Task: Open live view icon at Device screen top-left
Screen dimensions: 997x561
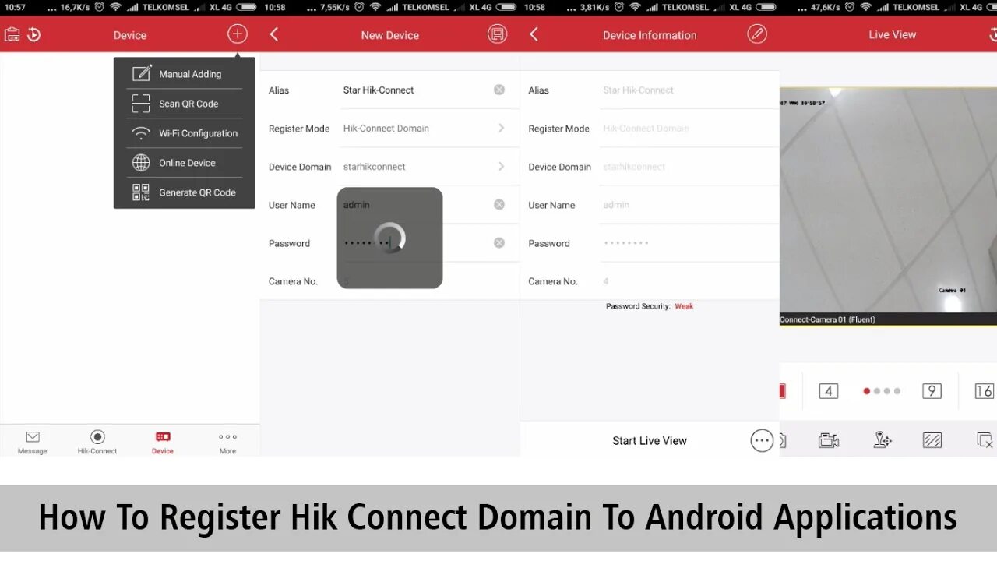Action: click(12, 35)
